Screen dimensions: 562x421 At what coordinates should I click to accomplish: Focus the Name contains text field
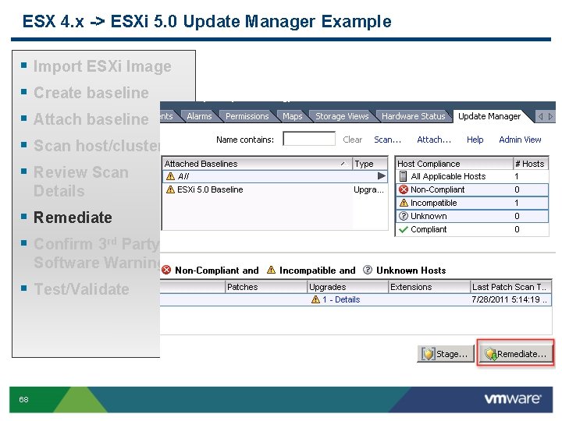click(309, 139)
